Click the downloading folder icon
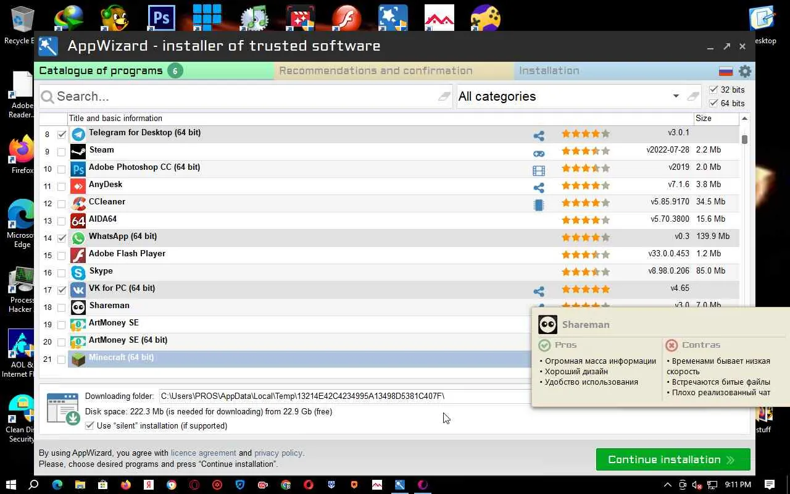 (x=63, y=409)
